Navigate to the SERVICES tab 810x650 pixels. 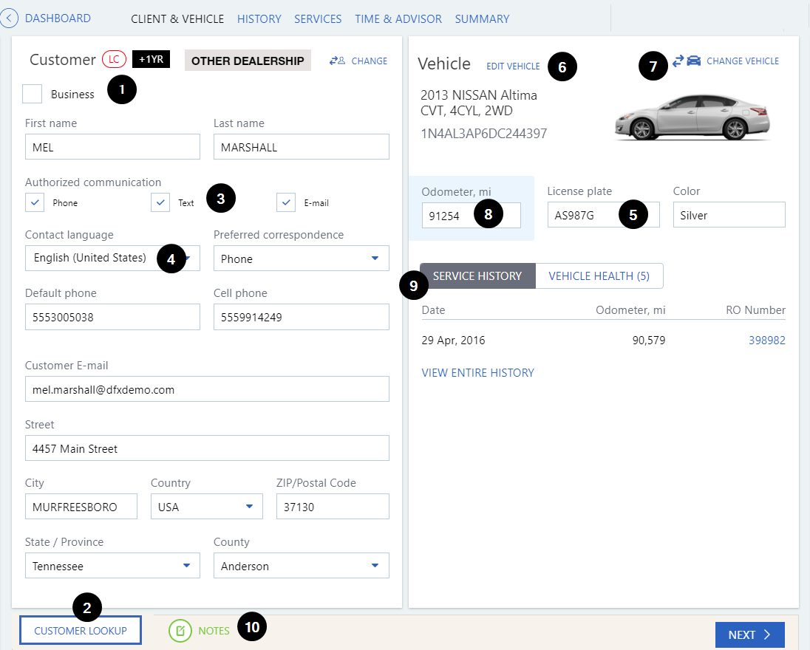tap(318, 18)
